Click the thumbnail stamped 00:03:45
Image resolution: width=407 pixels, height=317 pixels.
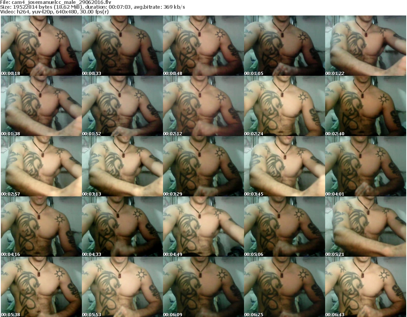[x=285, y=166]
